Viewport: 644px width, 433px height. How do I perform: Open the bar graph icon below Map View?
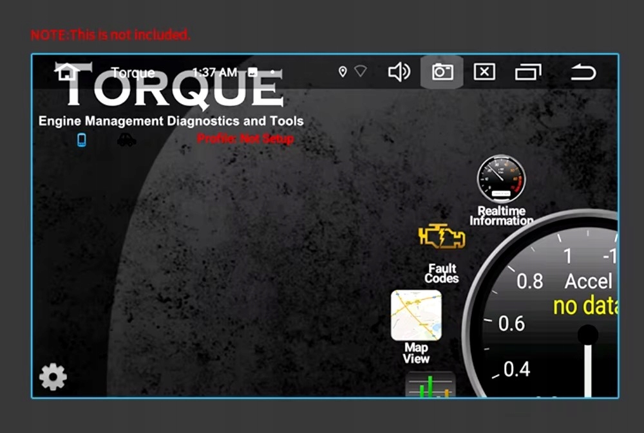(430, 385)
